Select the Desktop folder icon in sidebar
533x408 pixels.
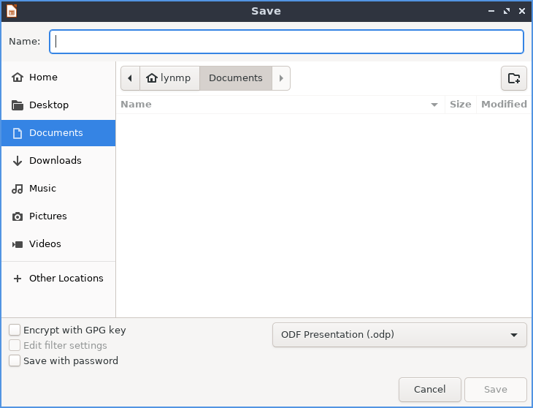[18, 105]
